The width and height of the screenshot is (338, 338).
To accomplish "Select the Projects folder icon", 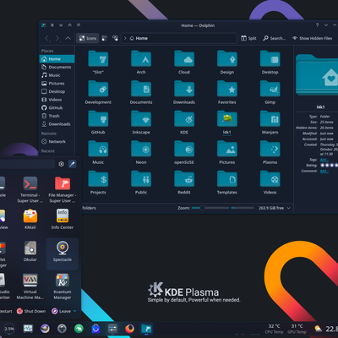I will coord(98,179).
